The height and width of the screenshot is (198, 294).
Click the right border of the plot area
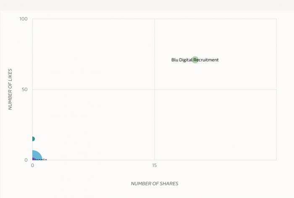point(276,105)
